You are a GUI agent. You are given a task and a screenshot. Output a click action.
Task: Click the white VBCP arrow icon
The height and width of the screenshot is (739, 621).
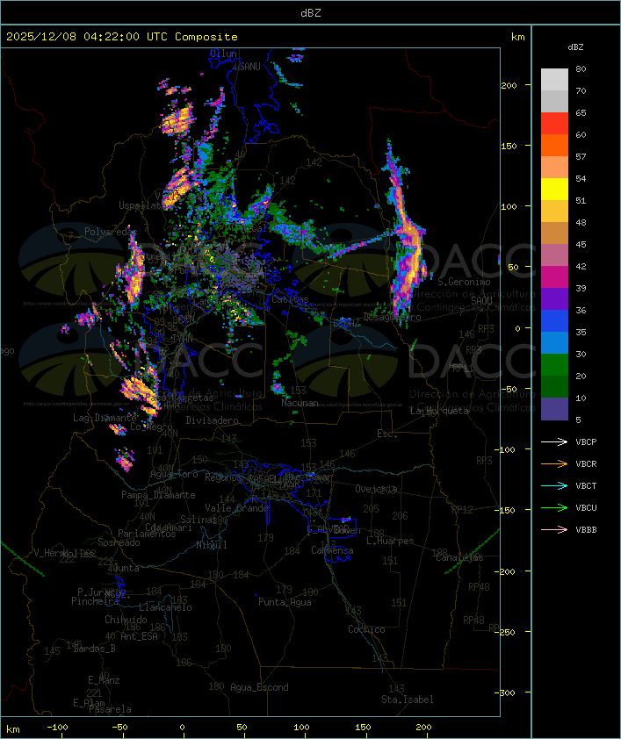pos(554,441)
